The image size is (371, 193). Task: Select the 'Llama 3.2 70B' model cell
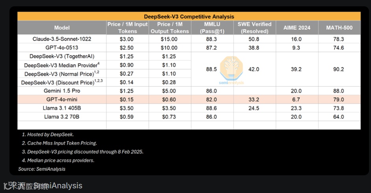click(x=62, y=117)
